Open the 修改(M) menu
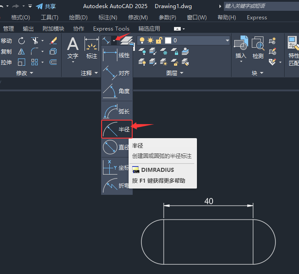Image resolution: width=299 pixels, height=274 pixels. 138,18
